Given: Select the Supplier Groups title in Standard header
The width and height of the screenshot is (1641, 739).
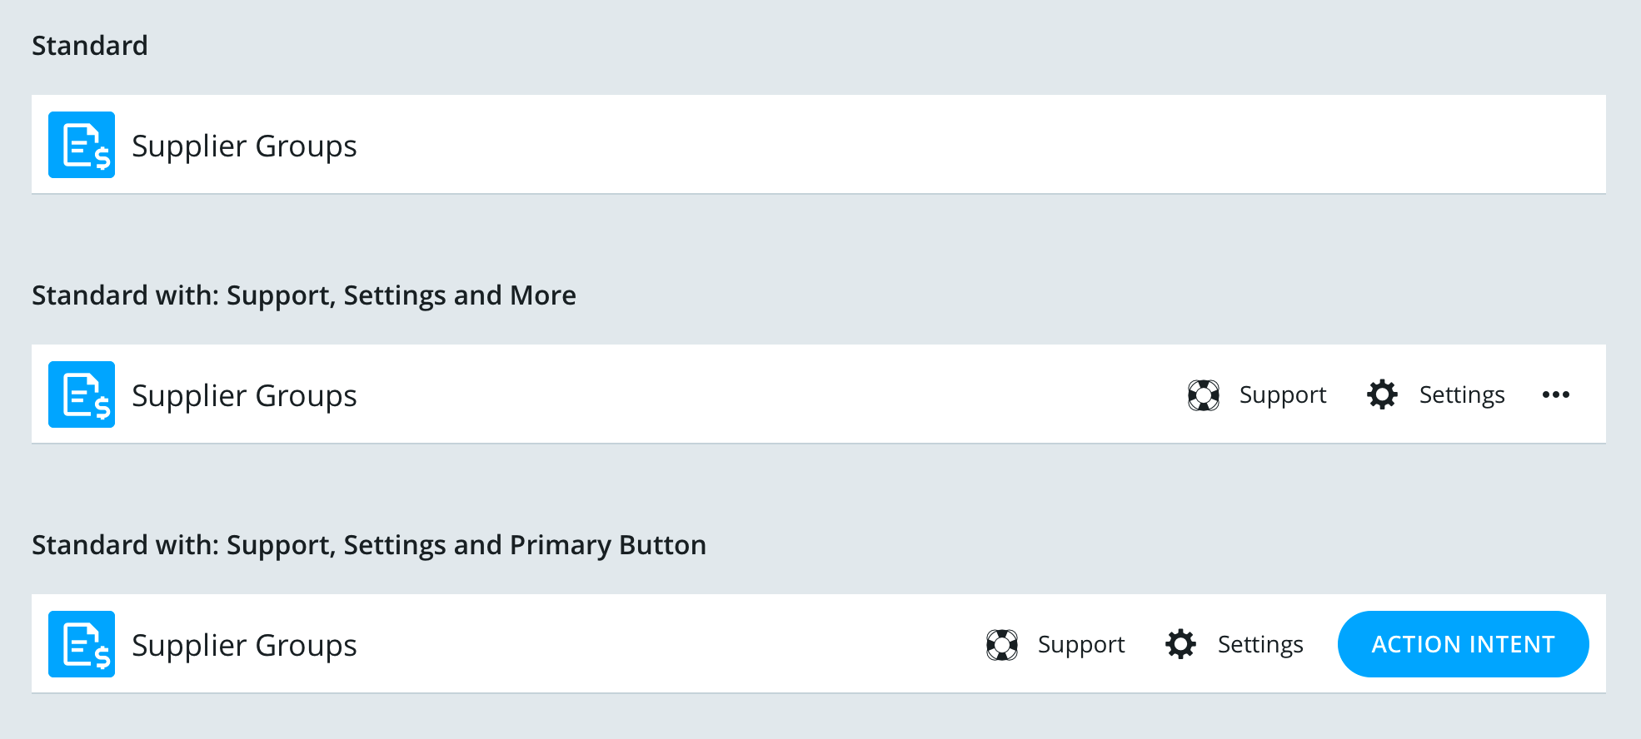Looking at the screenshot, I should pyautogui.click(x=244, y=144).
